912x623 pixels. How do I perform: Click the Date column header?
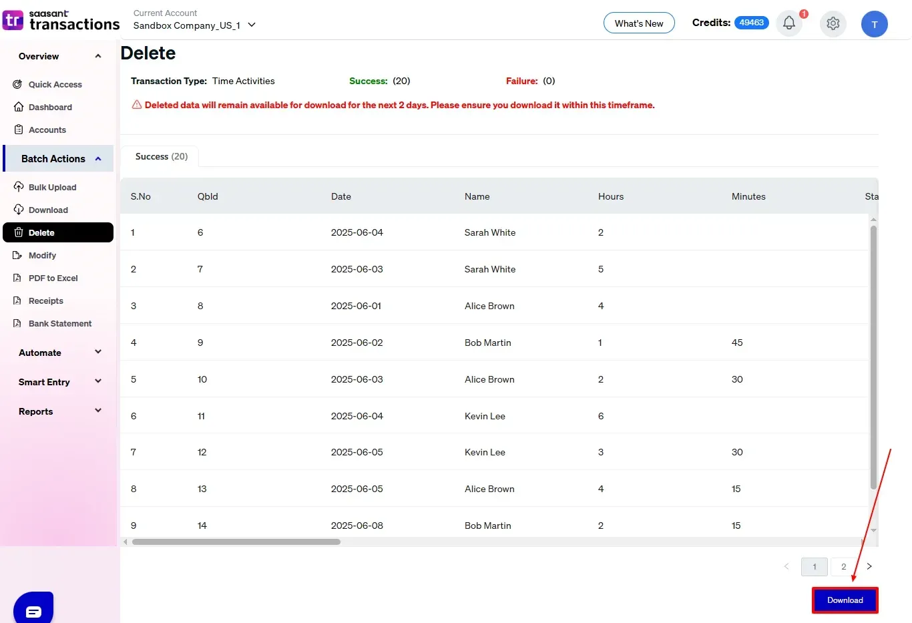341,196
